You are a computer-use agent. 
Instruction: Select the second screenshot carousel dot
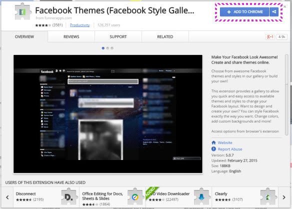[x=107, y=48]
